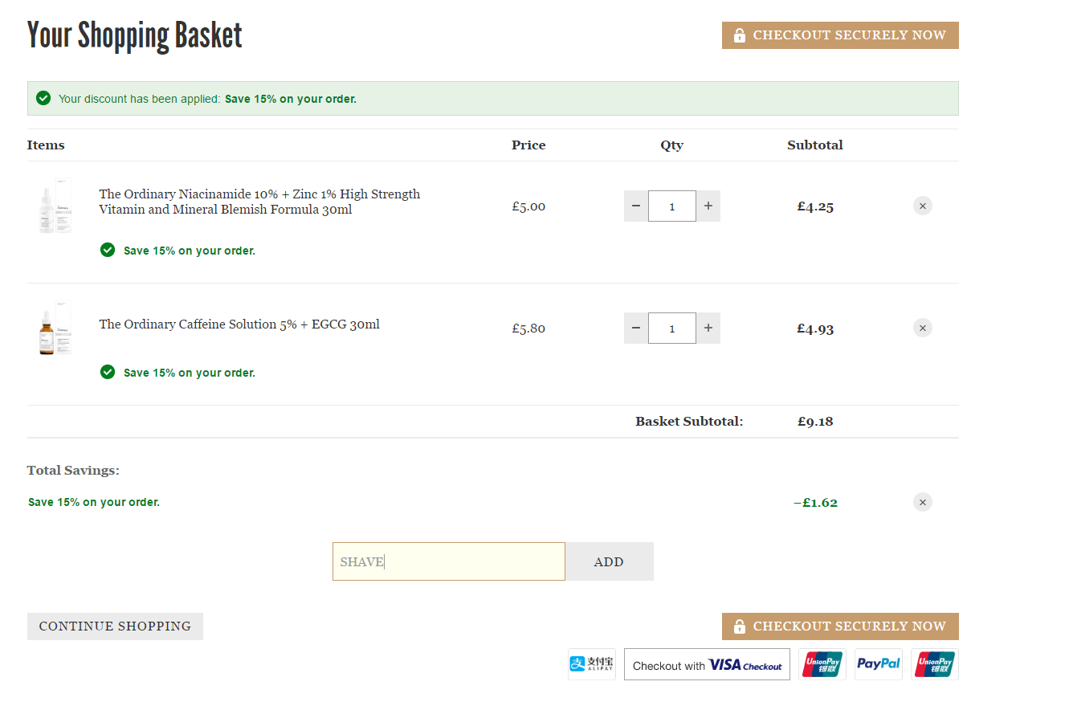Decrease quantity of Niacinamide item

click(x=636, y=206)
